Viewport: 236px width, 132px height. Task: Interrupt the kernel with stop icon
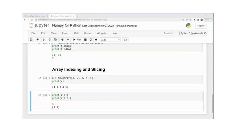pyautogui.click(x=85, y=40)
